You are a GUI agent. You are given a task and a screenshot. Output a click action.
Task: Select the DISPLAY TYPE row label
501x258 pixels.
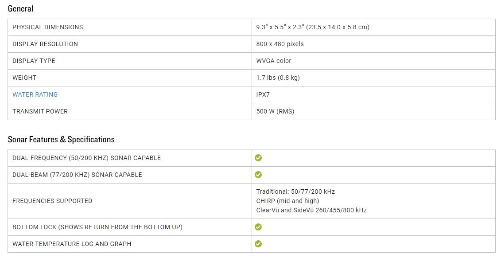point(34,61)
